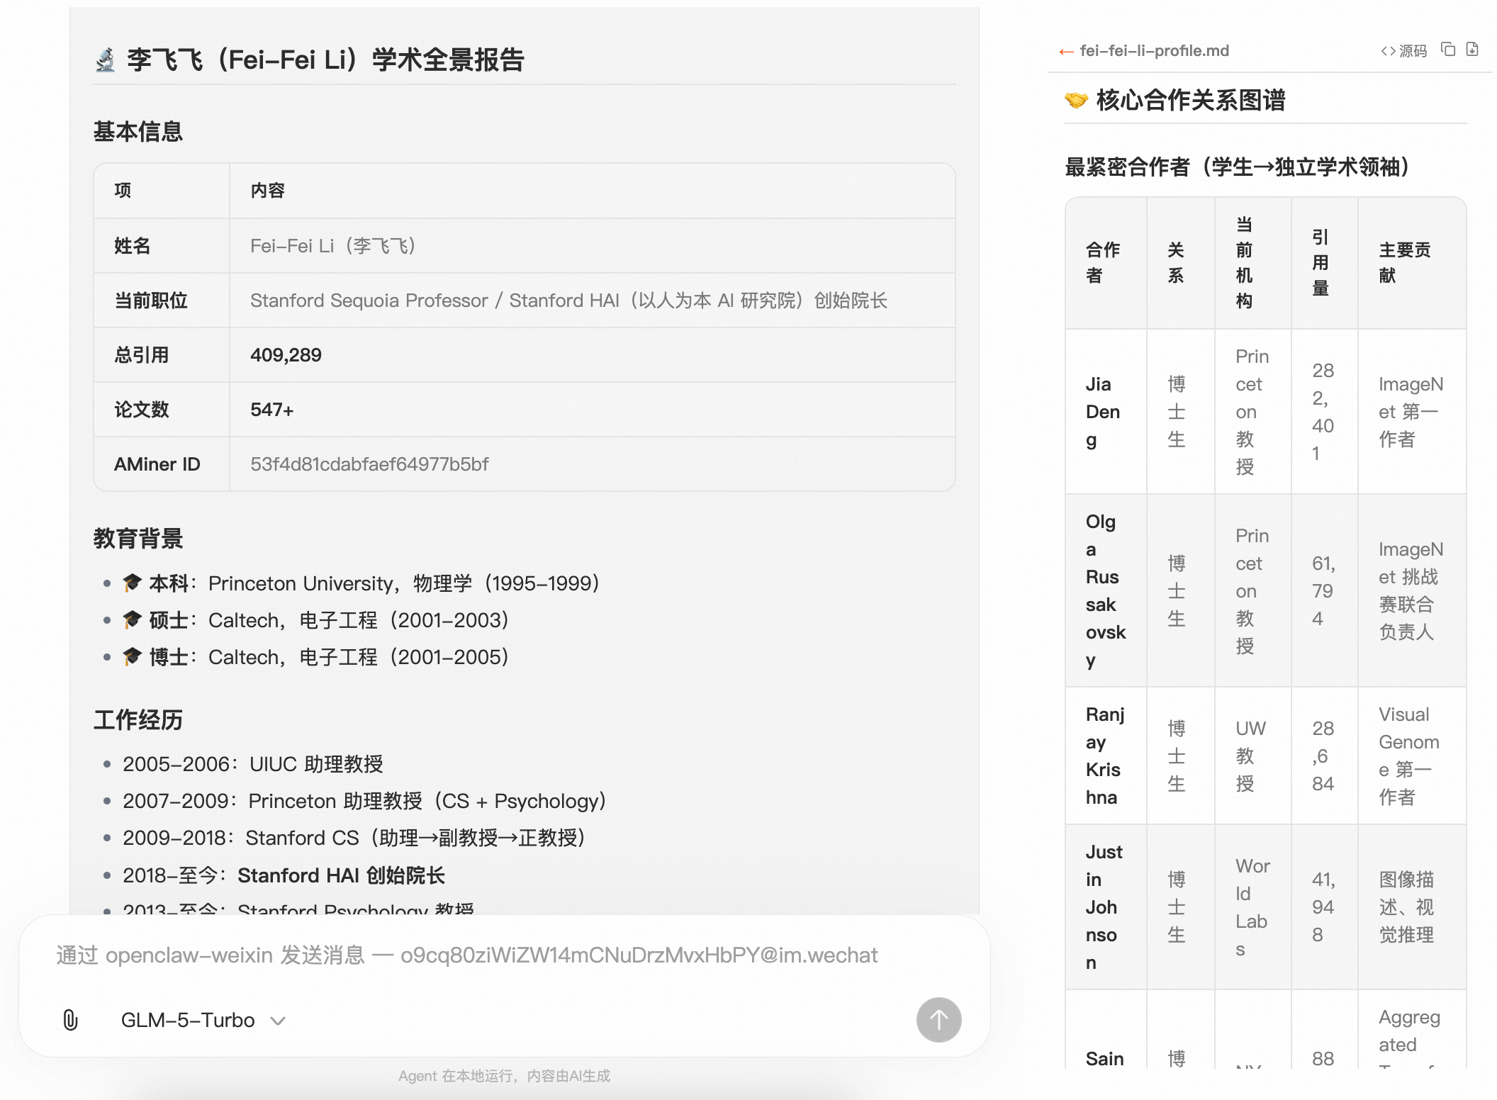Click the 主要贡献 column header
1497x1100 pixels.
pyautogui.click(x=1405, y=262)
